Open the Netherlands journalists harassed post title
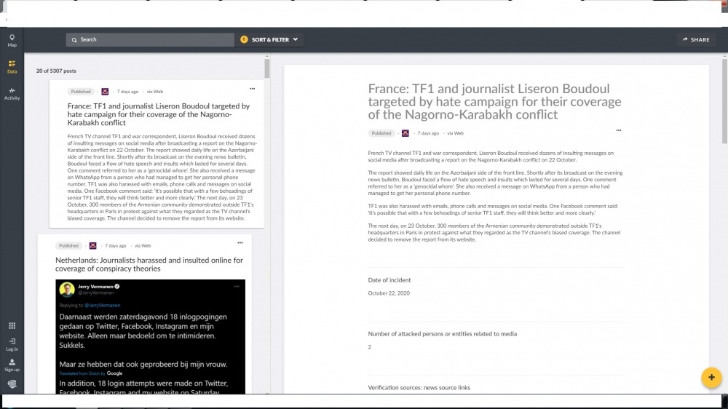The image size is (728, 409). [149, 264]
